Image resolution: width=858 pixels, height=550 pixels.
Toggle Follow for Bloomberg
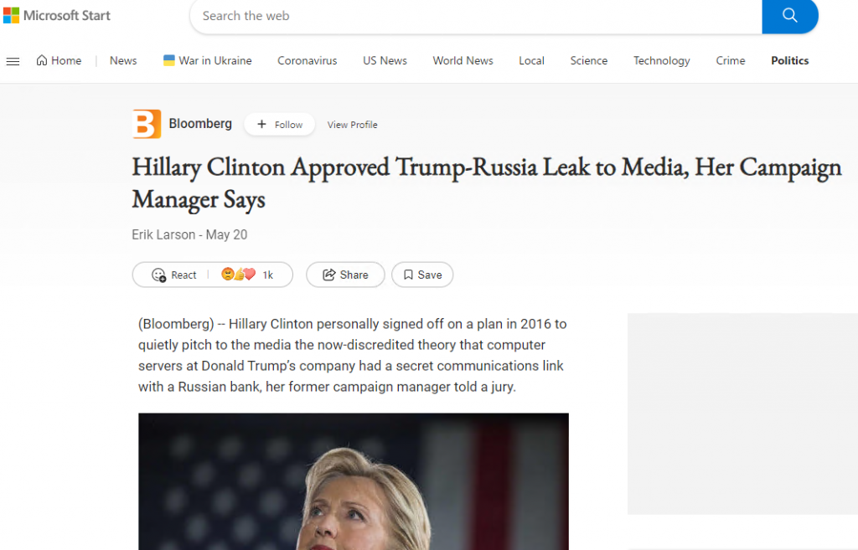(x=280, y=125)
